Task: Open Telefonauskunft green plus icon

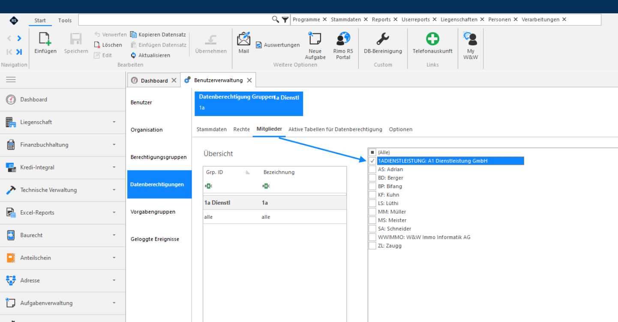Action: coord(432,39)
